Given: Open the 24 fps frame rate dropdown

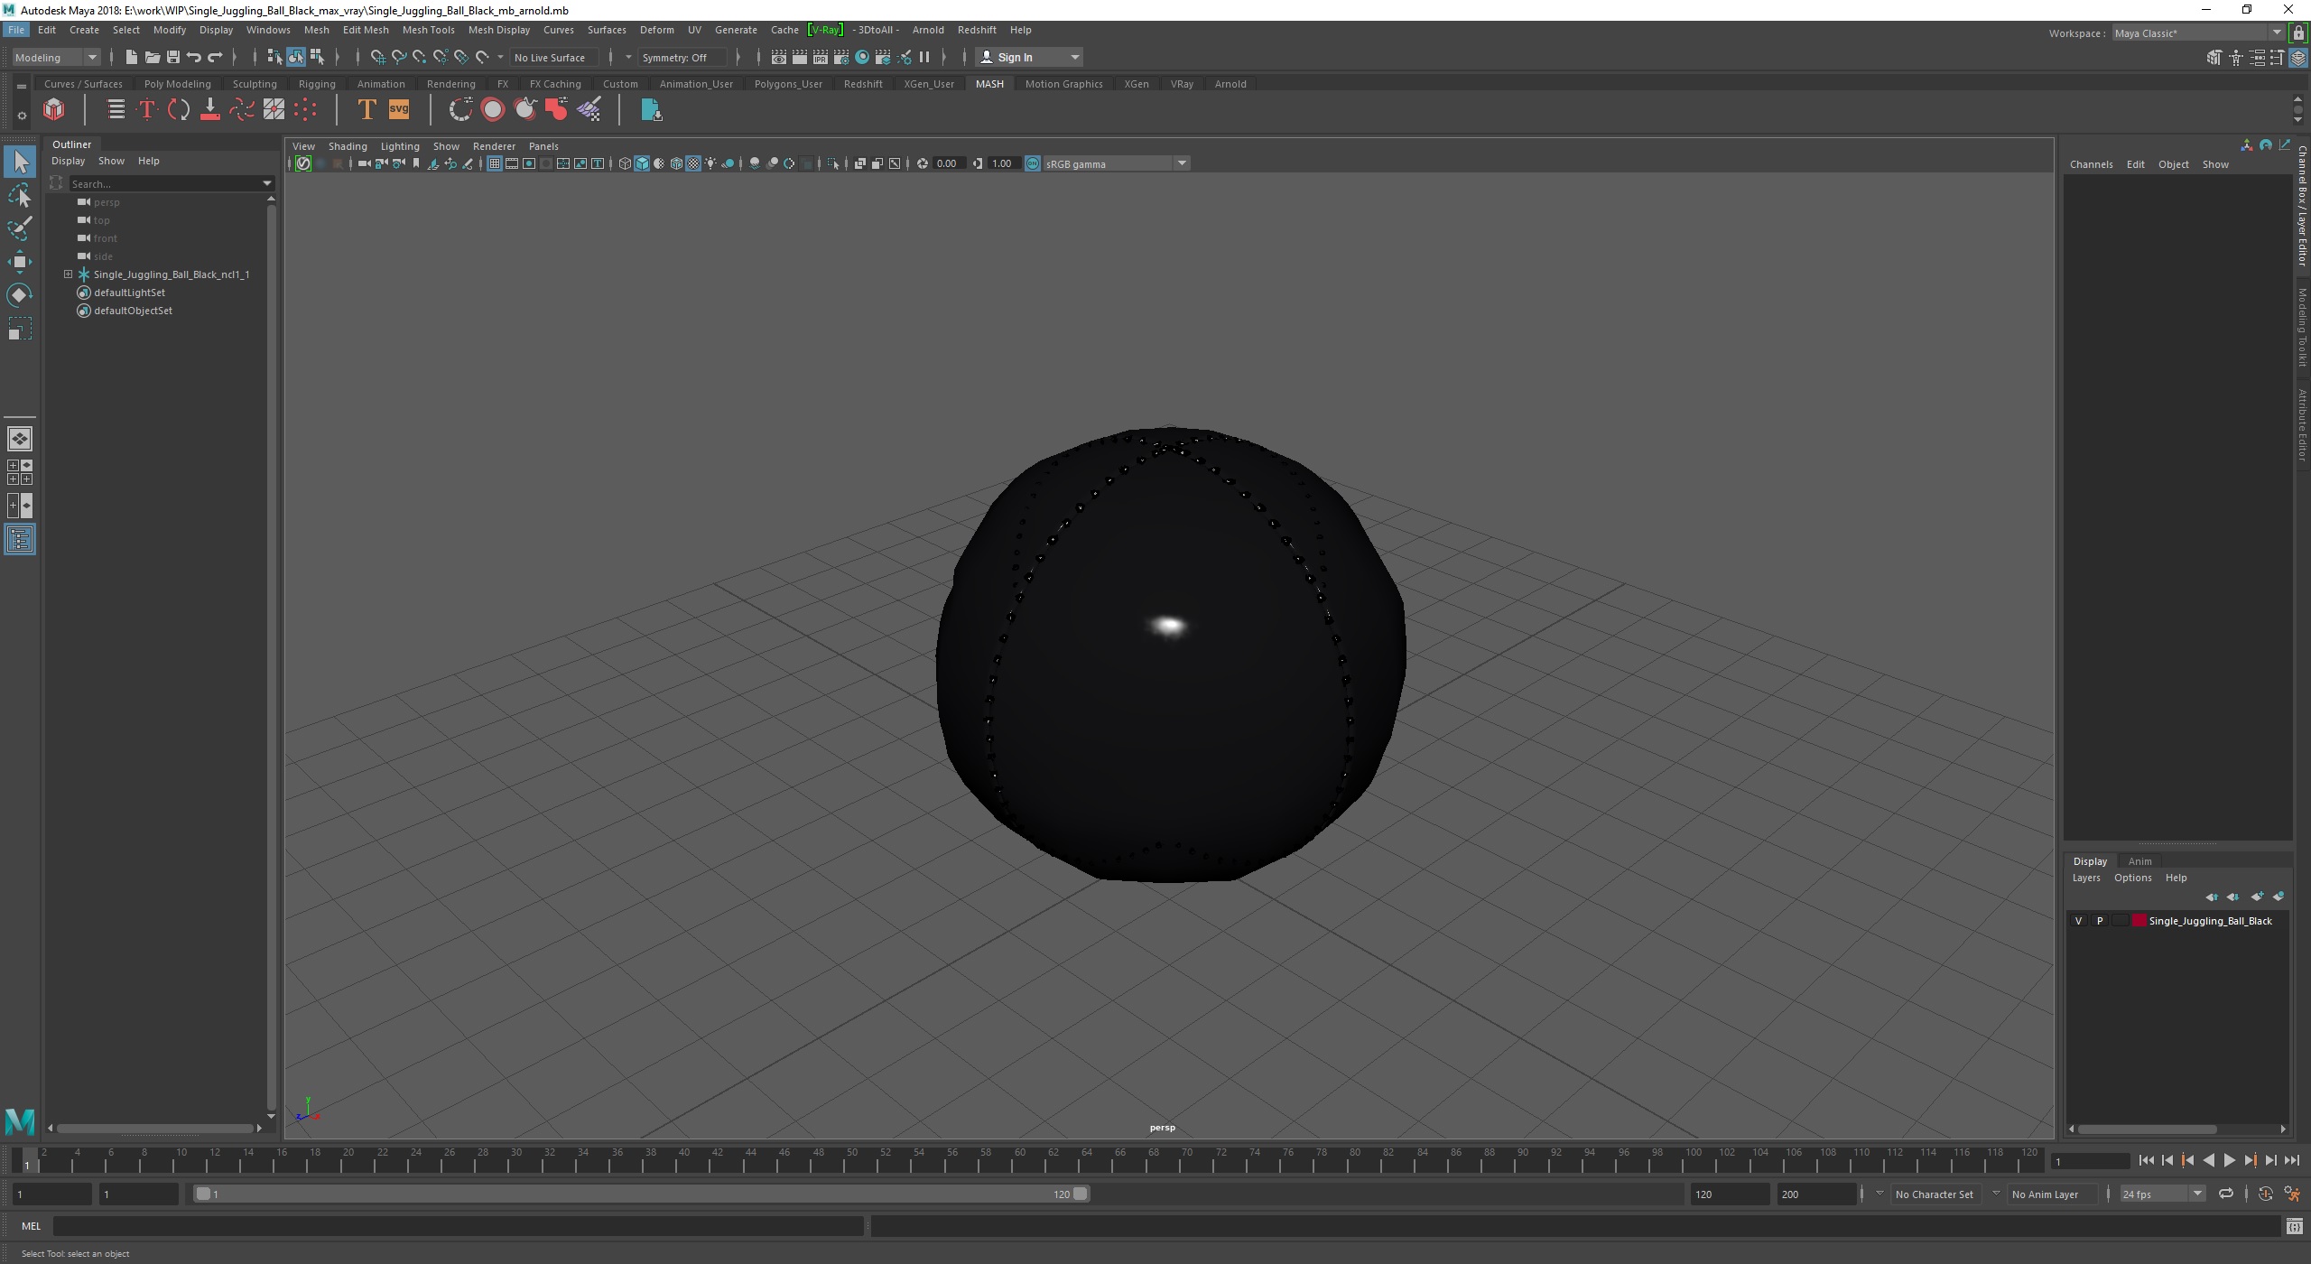Looking at the screenshot, I should 2162,1194.
